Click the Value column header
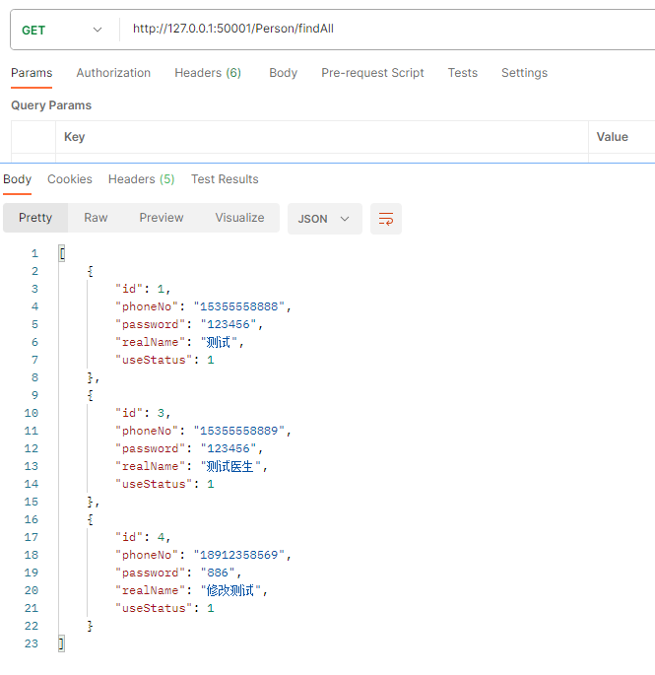 (x=612, y=137)
